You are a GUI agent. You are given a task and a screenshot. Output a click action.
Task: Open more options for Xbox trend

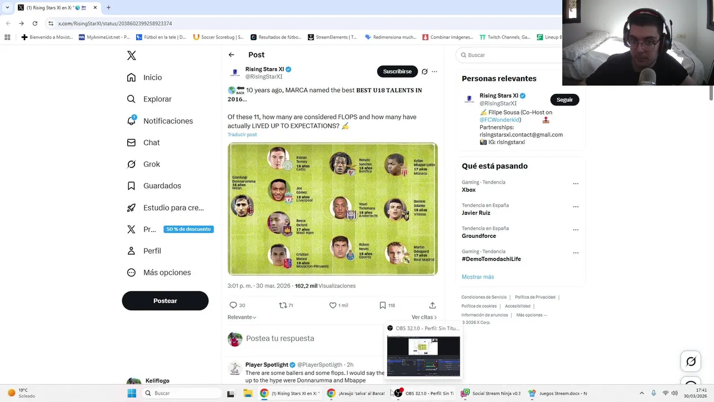(x=576, y=184)
